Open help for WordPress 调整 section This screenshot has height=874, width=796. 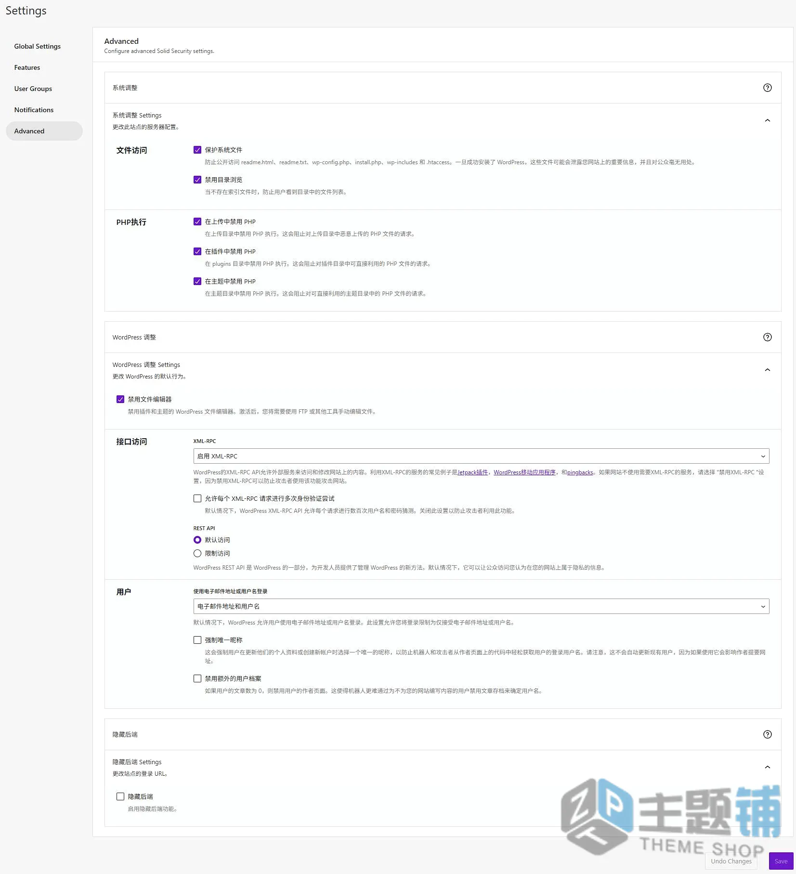tap(767, 337)
